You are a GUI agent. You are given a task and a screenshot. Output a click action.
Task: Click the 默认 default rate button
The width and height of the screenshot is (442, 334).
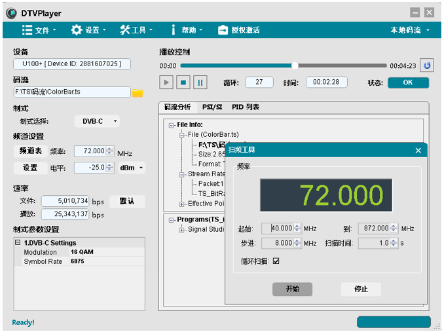(x=127, y=201)
